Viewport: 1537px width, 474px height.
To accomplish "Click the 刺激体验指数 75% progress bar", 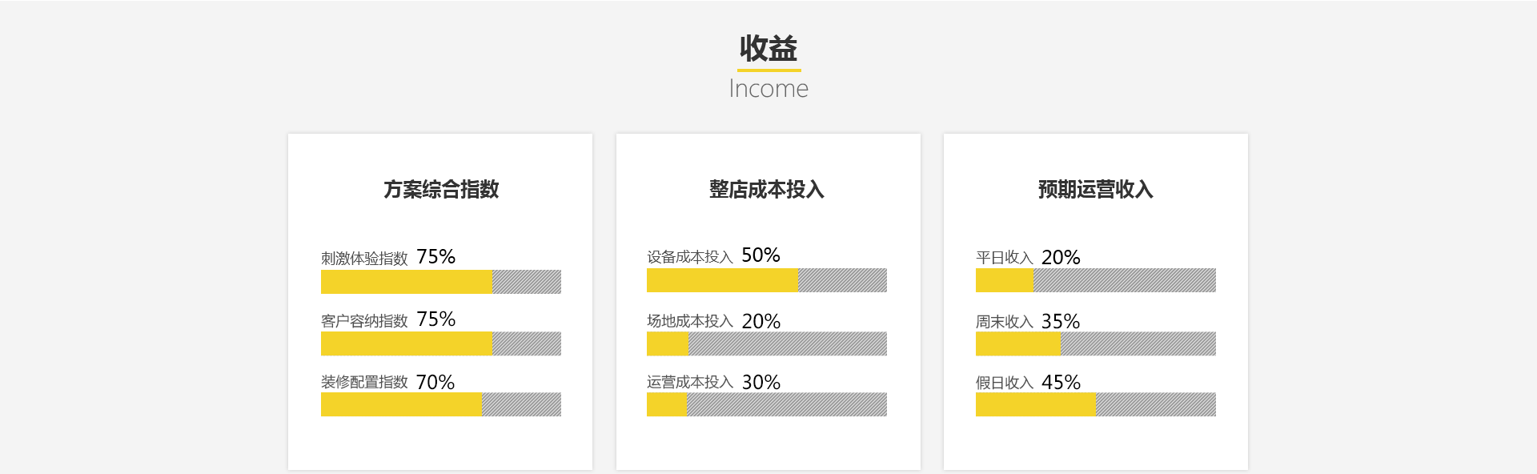I will pos(441,282).
